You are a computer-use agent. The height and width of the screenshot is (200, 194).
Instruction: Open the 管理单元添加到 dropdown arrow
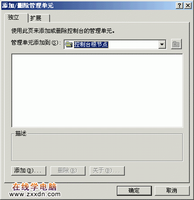[x=162, y=44]
